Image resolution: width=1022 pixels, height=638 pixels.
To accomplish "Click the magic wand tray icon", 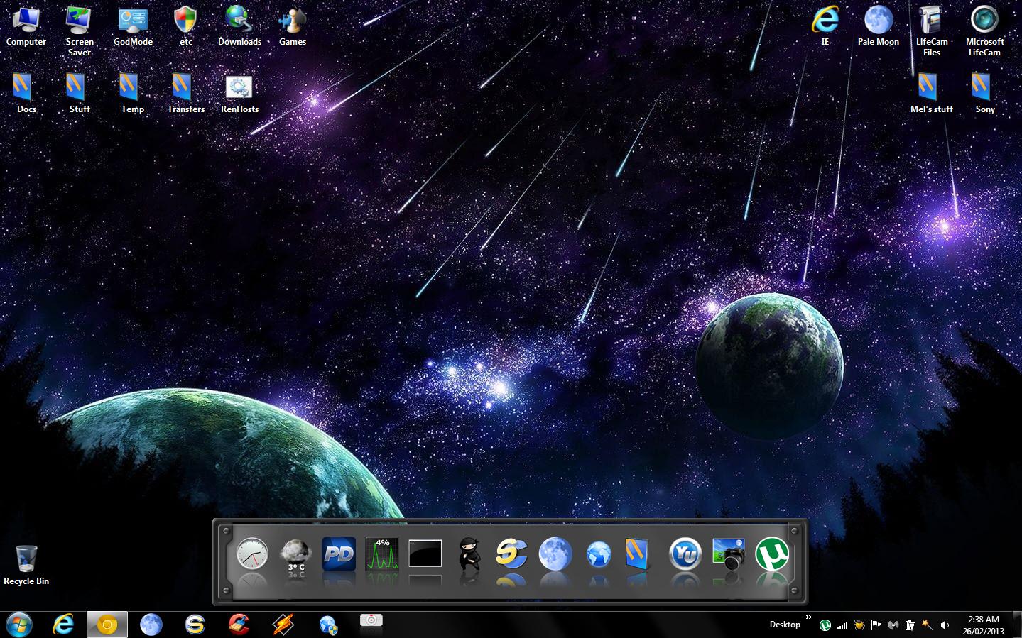I will pos(927,625).
